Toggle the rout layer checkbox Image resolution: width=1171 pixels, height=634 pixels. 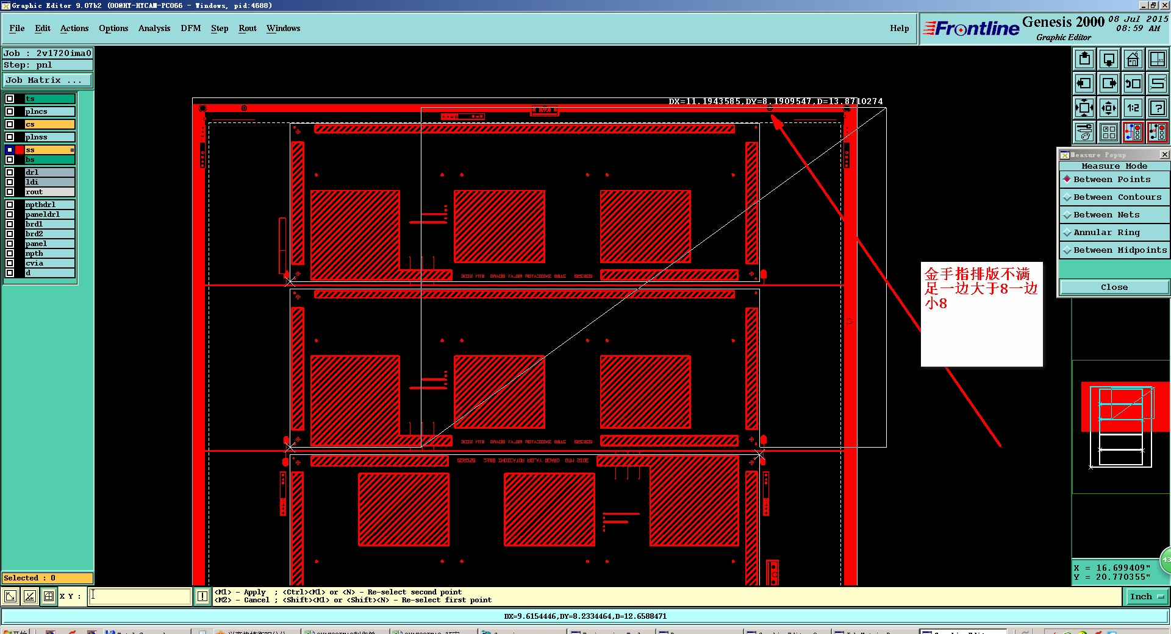click(10, 192)
